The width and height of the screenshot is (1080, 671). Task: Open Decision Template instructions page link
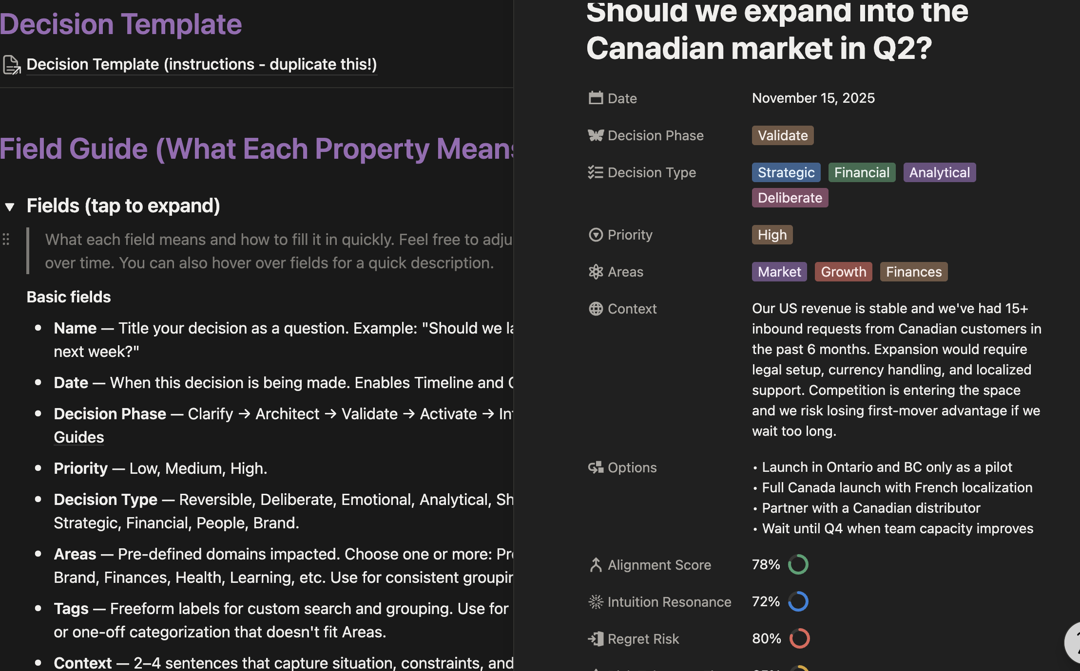pyautogui.click(x=201, y=64)
